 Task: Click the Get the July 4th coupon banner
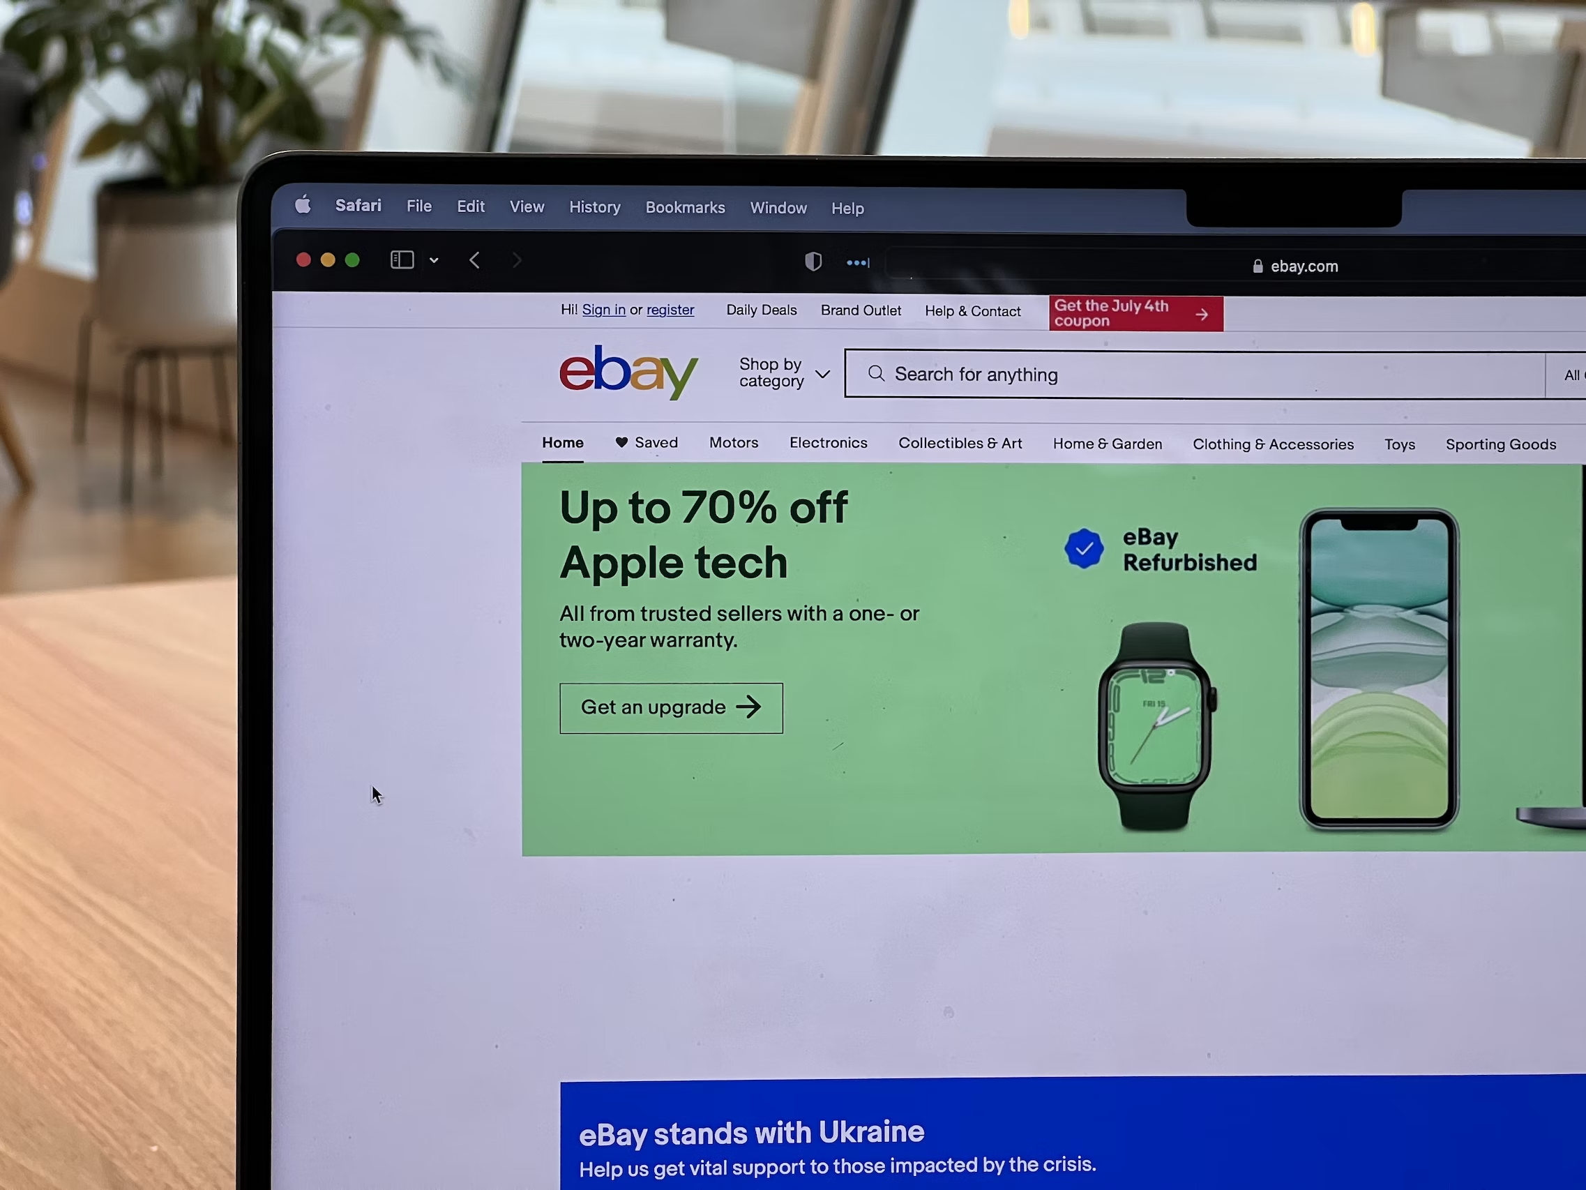[1131, 315]
